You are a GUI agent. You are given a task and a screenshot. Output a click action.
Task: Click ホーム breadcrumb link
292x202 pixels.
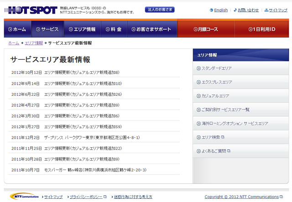coord(14,43)
